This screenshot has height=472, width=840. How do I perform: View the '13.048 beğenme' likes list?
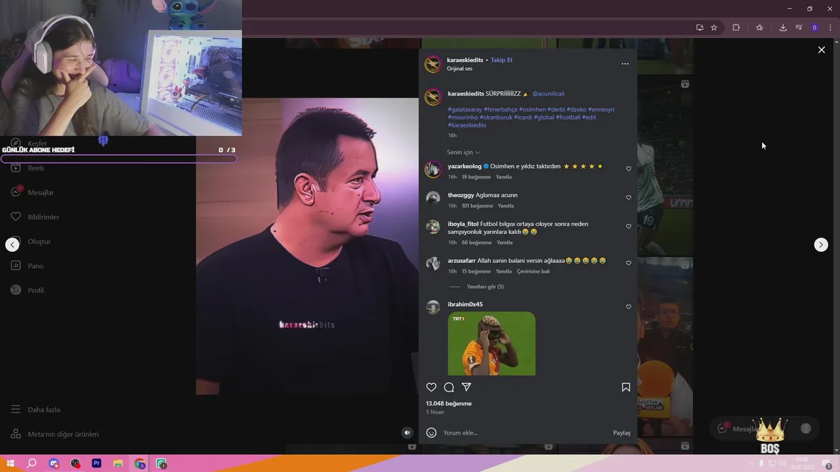(449, 404)
